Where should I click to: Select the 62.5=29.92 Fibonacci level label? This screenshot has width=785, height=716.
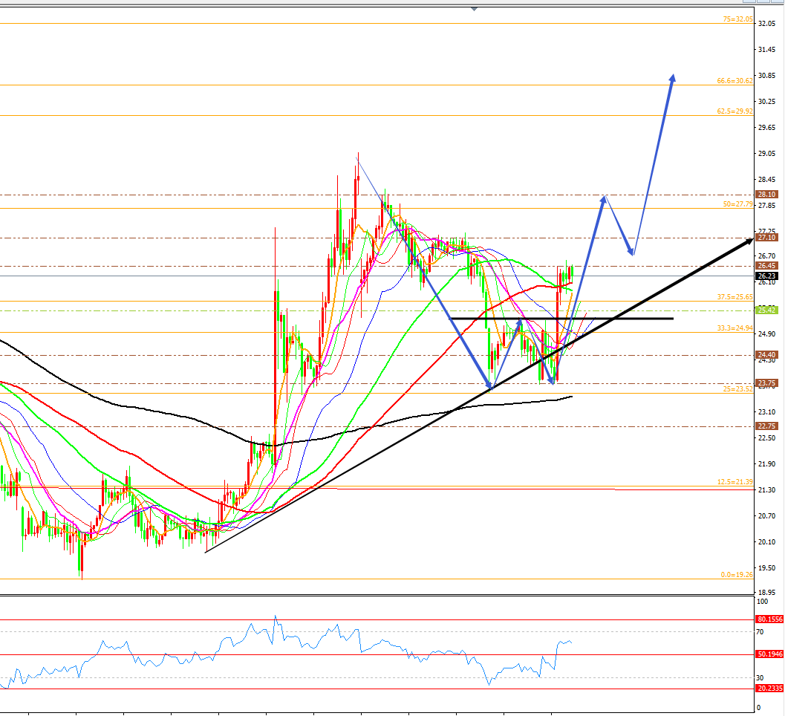click(734, 111)
